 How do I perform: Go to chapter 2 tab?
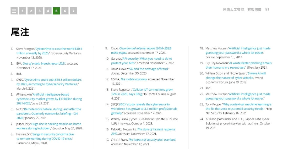[31, 11]
